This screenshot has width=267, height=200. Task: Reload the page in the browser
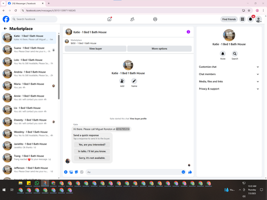coord(15,11)
